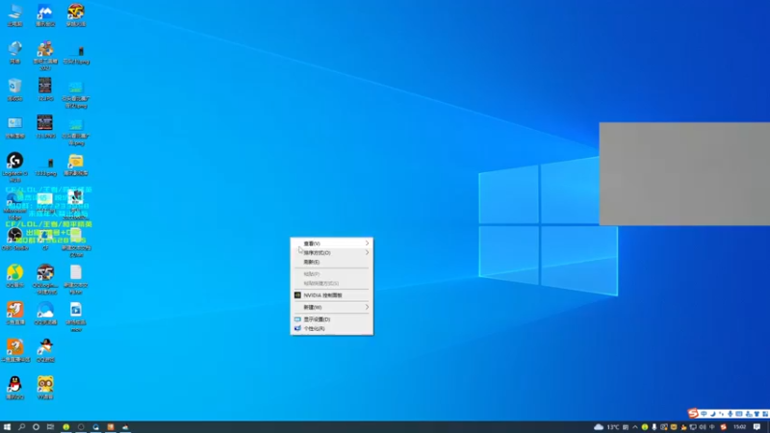Select the yellow owl YY desktop shortcut

45,388
